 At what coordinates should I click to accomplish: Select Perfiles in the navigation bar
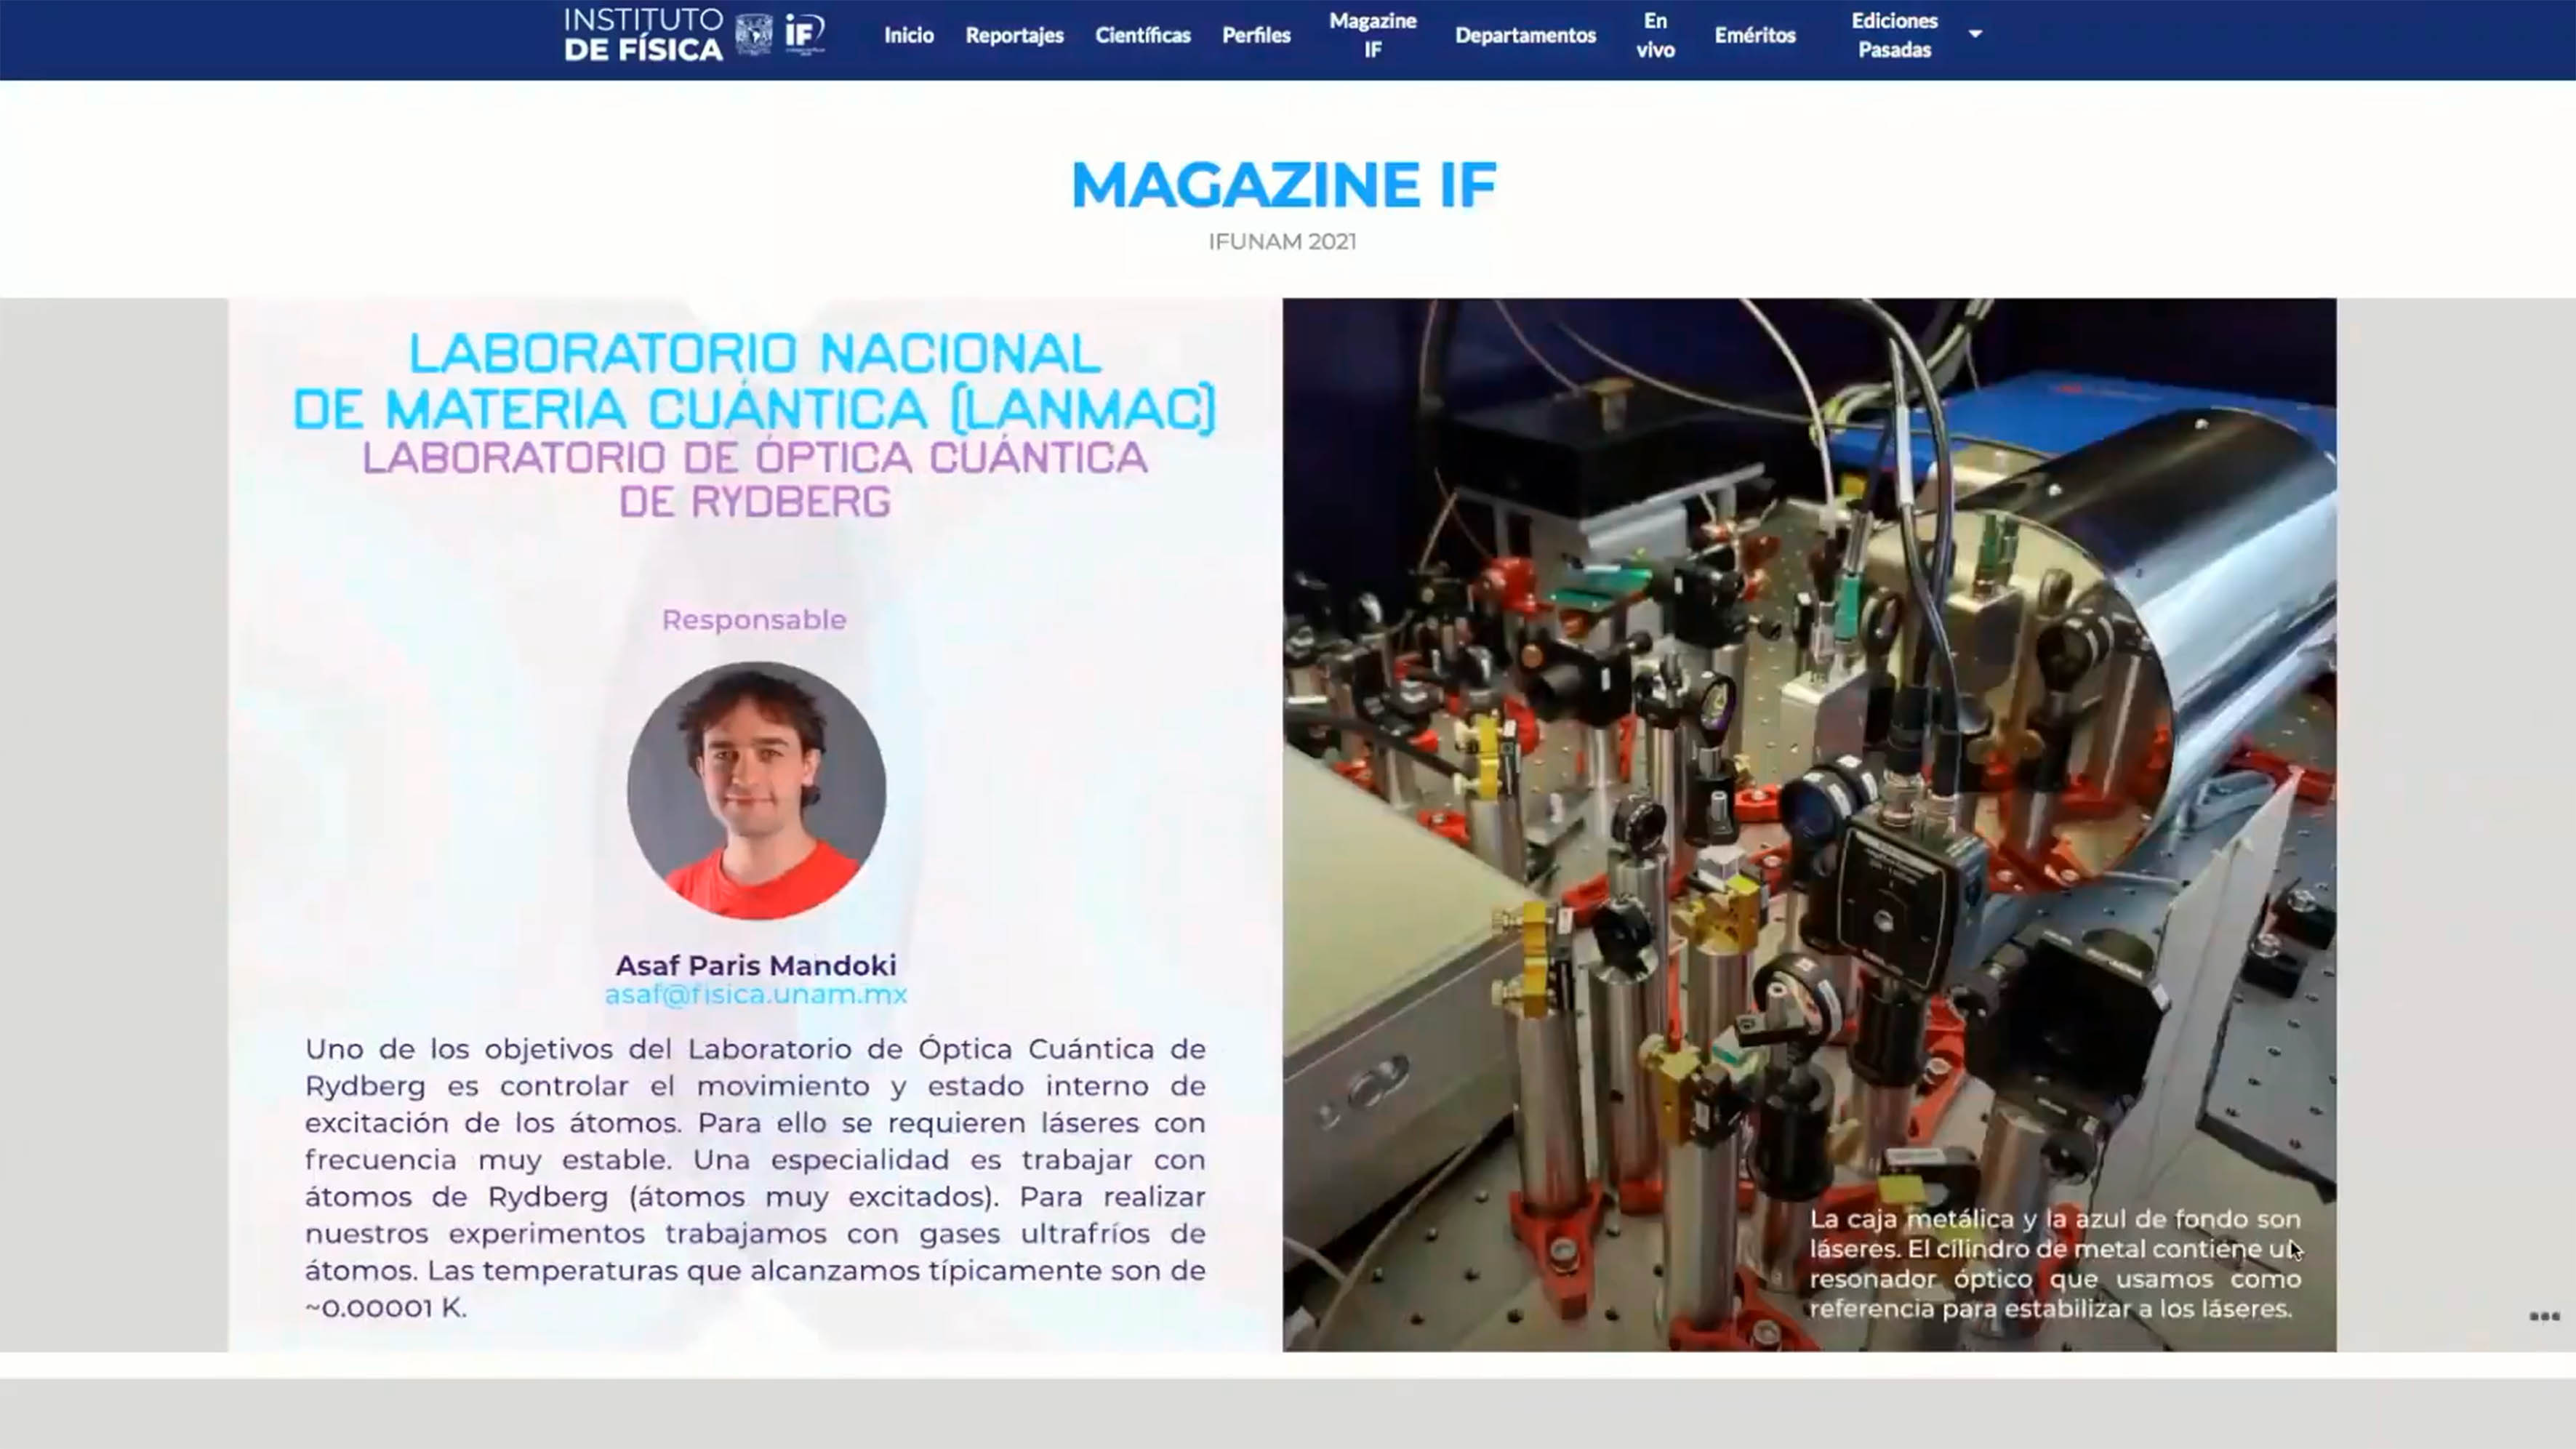[1256, 35]
